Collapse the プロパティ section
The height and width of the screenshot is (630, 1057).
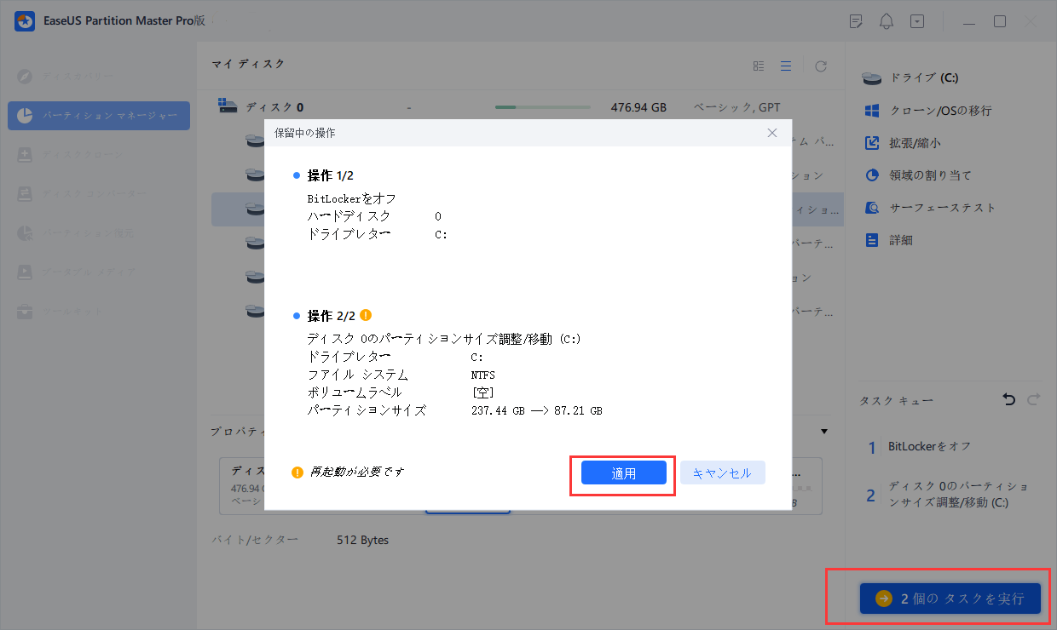[823, 432]
